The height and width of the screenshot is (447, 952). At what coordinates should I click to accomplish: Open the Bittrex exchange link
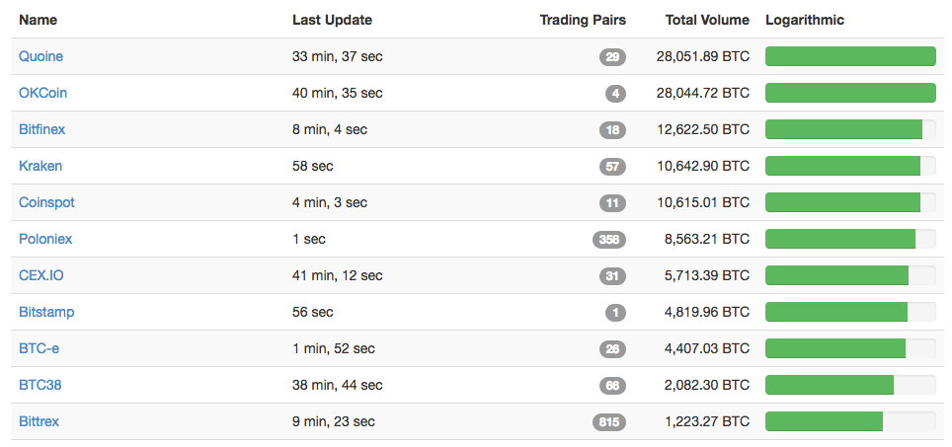[39, 421]
